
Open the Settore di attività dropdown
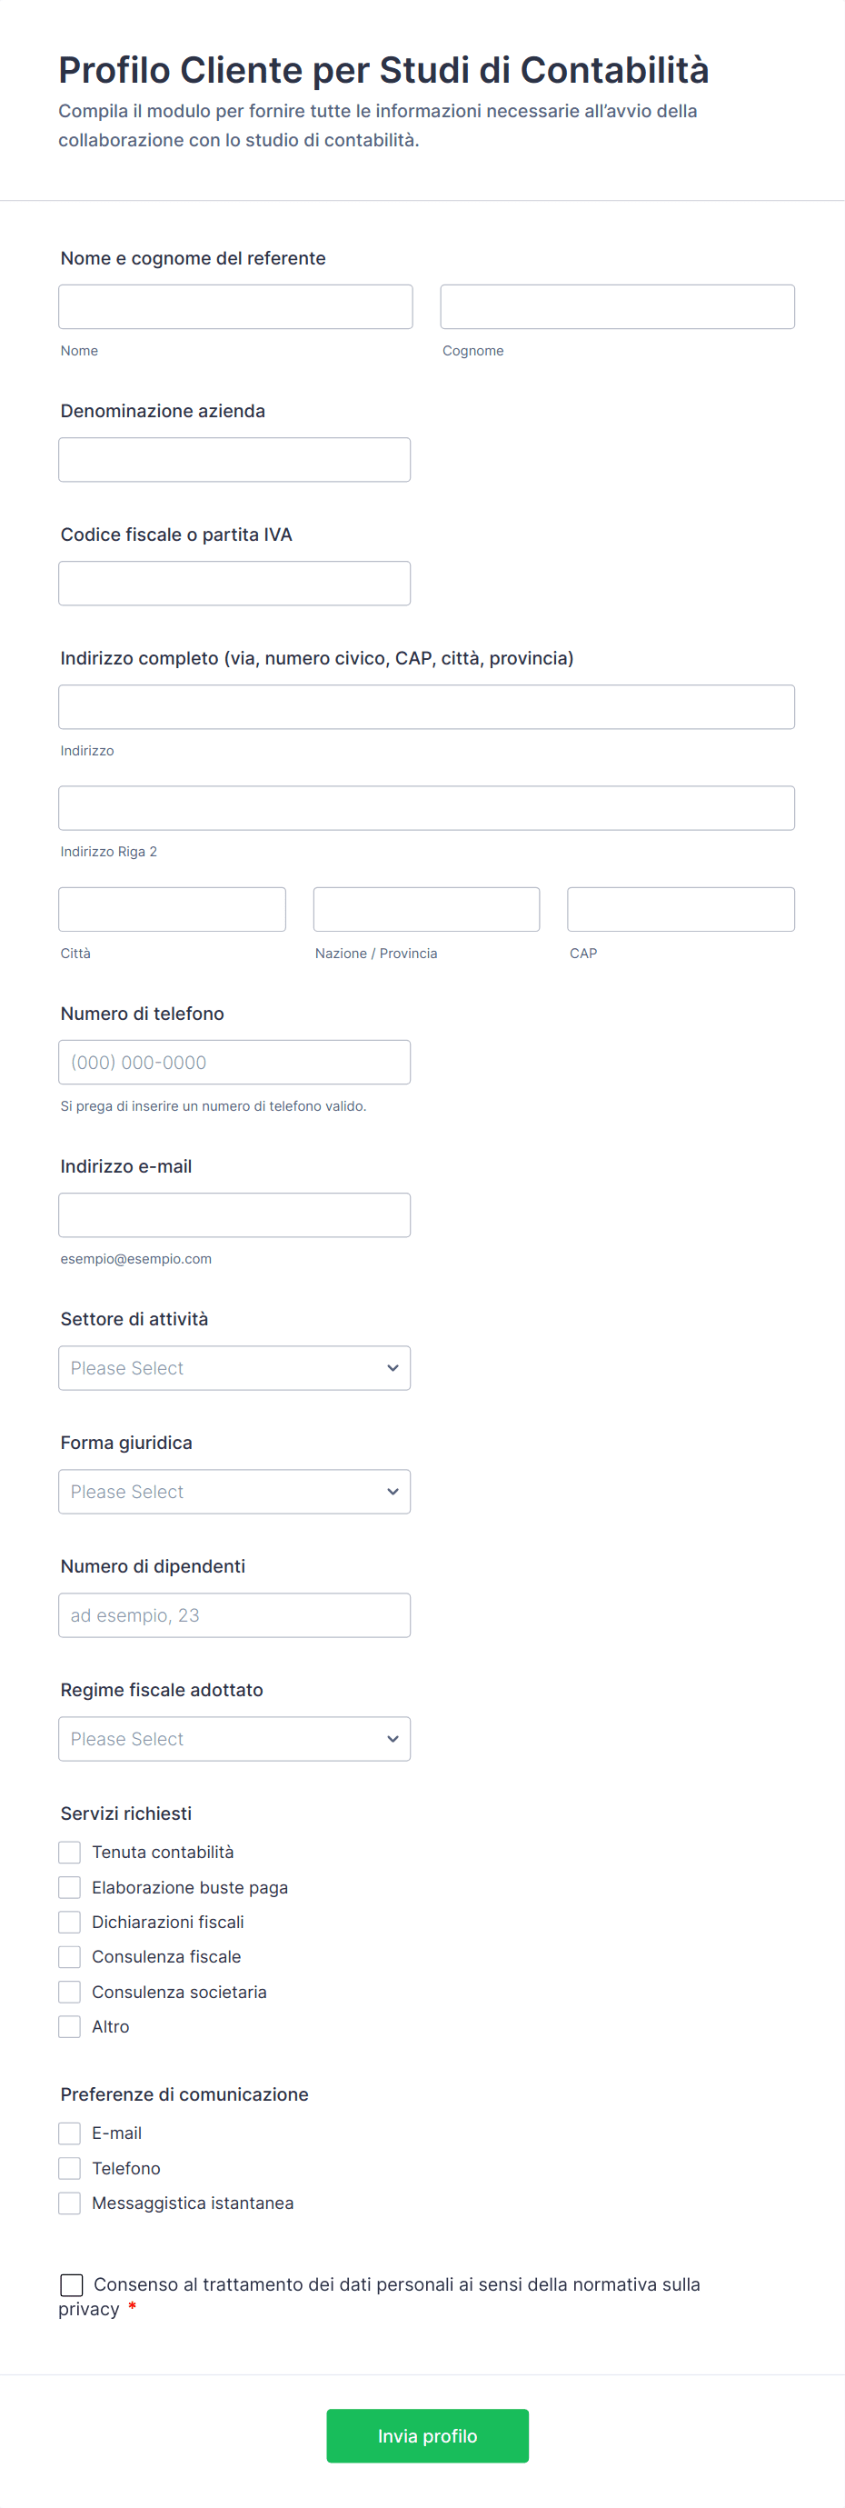(234, 1368)
